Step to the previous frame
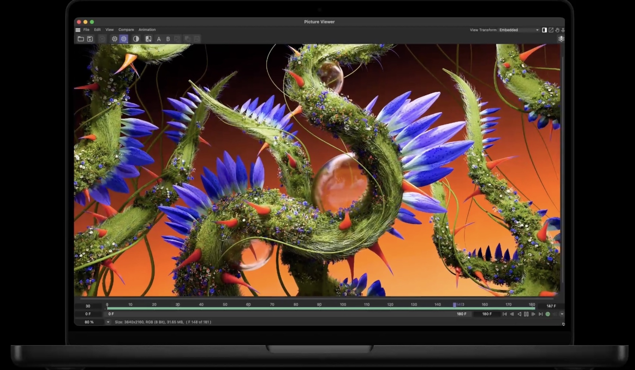Viewport: 635px width, 370px height. coord(512,314)
